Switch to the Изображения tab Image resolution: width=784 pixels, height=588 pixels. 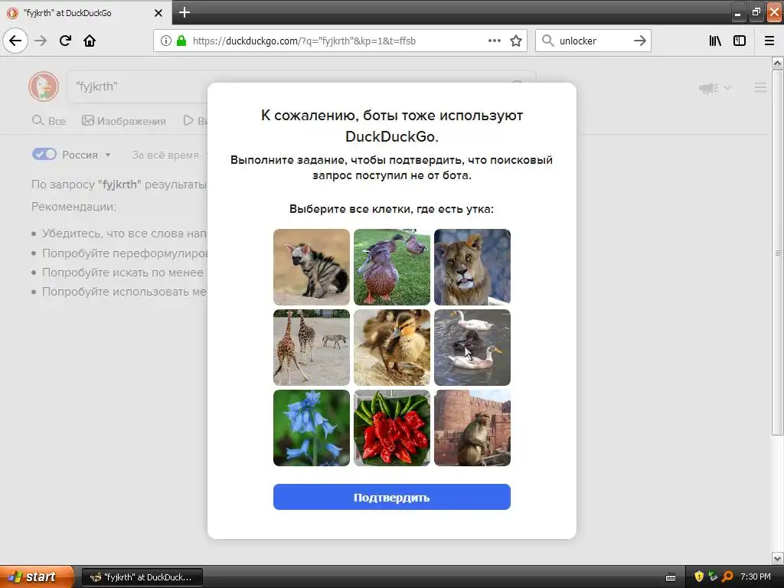tap(124, 121)
